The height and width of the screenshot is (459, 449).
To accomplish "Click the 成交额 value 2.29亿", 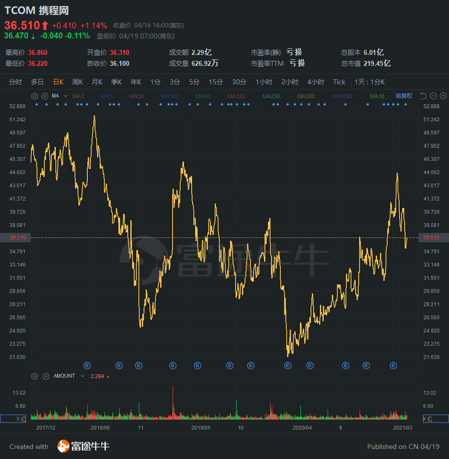I will (x=202, y=53).
